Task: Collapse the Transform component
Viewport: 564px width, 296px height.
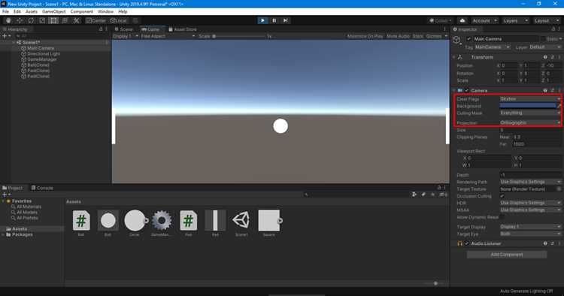Action: pyautogui.click(x=454, y=57)
